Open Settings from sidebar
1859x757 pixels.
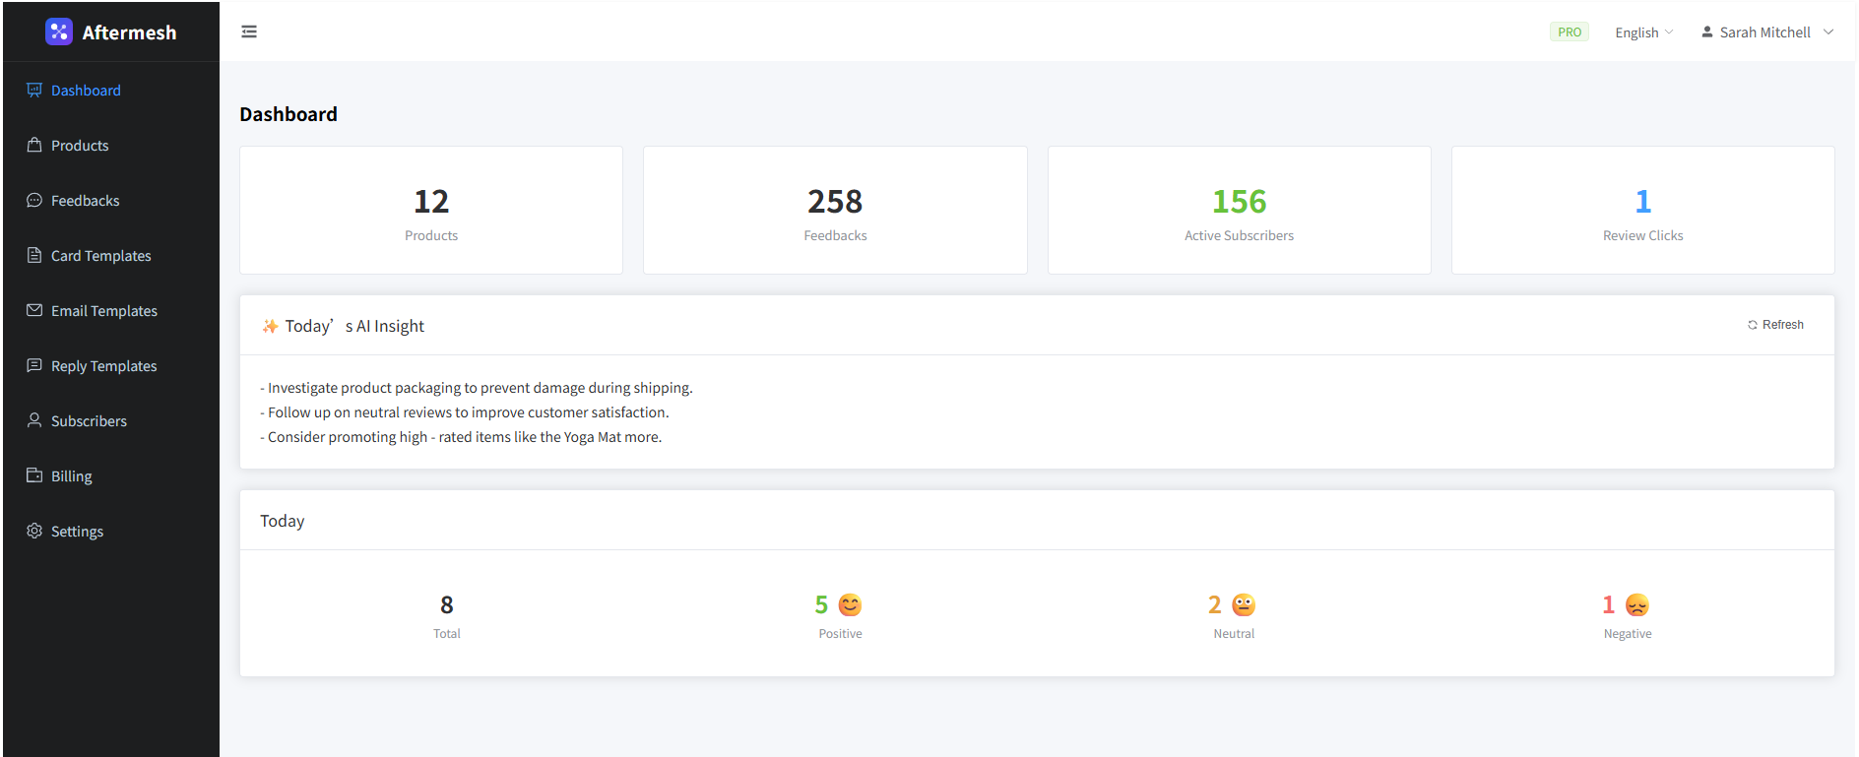point(111,531)
